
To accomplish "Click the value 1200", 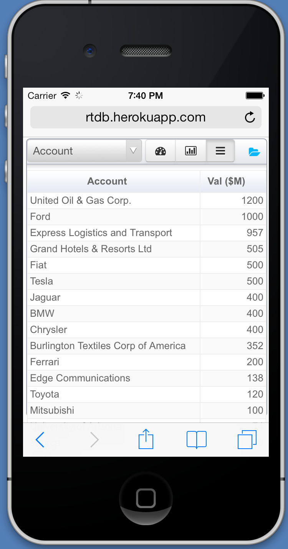I will click(252, 201).
